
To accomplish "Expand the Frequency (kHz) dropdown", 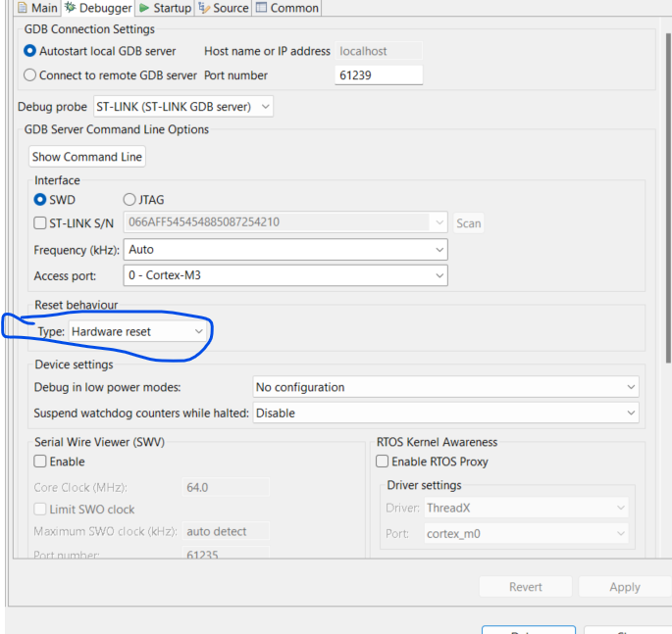I will [x=285, y=250].
